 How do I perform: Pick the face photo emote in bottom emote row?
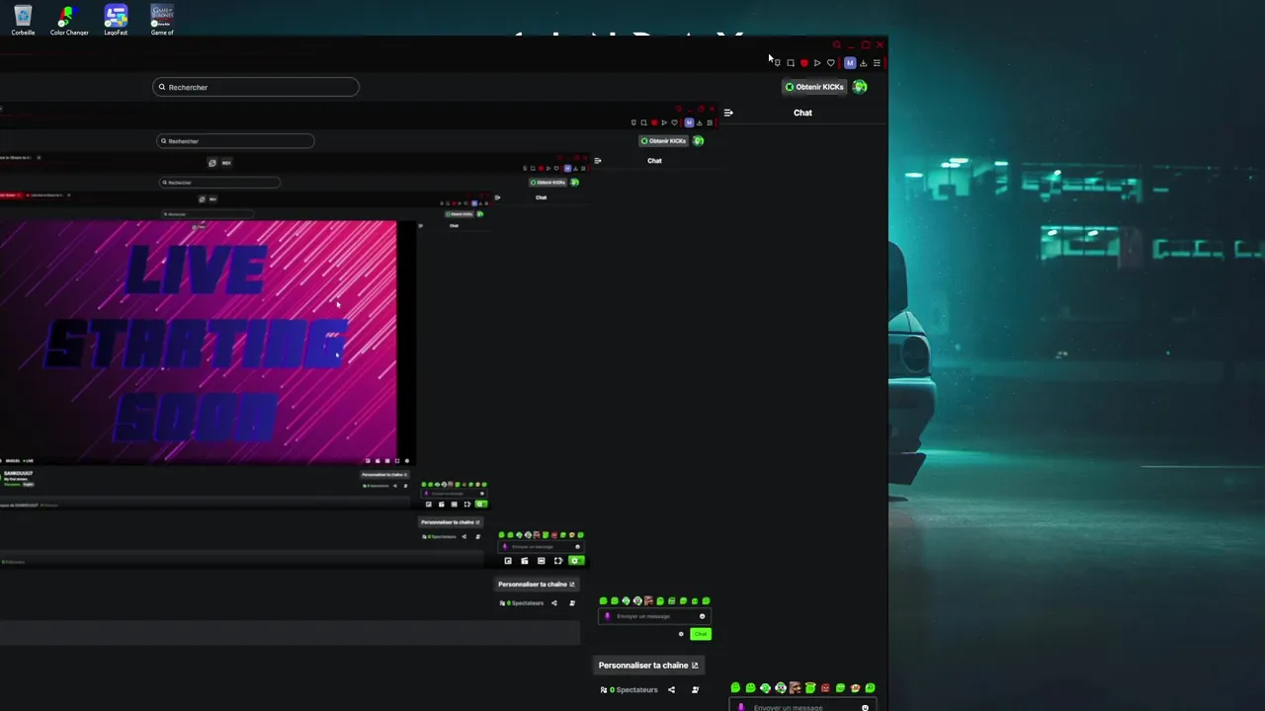795,688
